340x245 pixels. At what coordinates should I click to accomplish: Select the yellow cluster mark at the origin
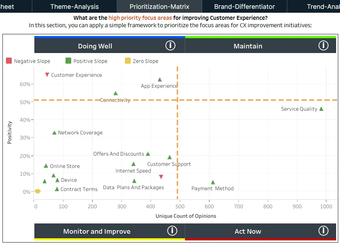(37, 191)
